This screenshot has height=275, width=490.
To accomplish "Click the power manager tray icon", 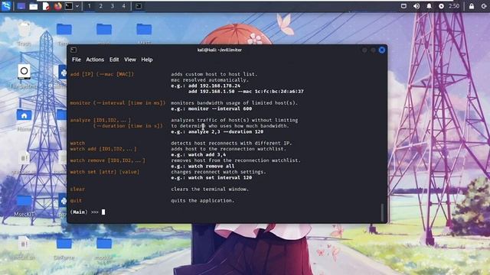I will click(x=441, y=6).
